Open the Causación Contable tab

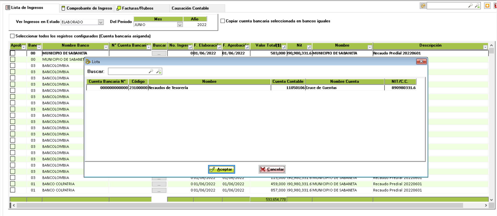(x=190, y=8)
